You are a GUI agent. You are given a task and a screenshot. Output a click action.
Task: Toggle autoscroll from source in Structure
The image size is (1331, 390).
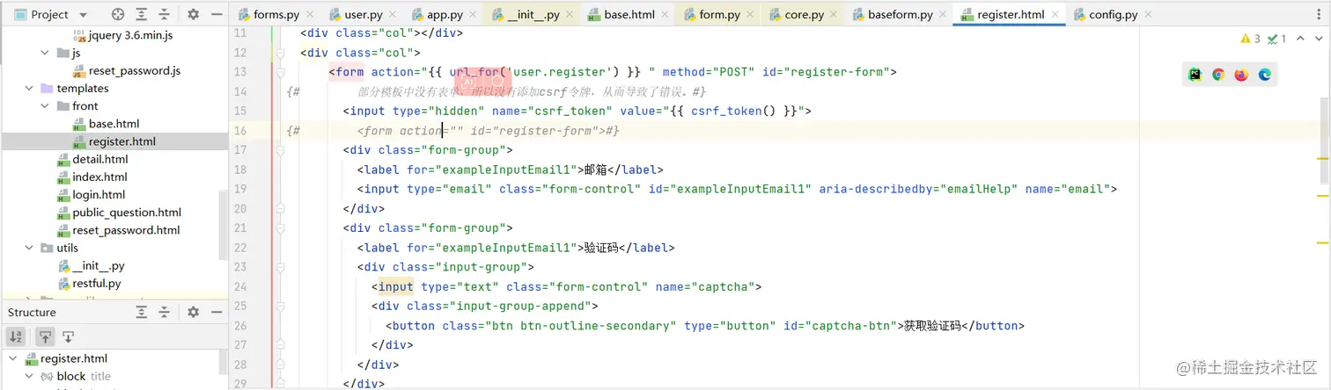[x=68, y=336]
